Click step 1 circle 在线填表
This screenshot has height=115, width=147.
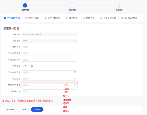click(x=25, y=5)
